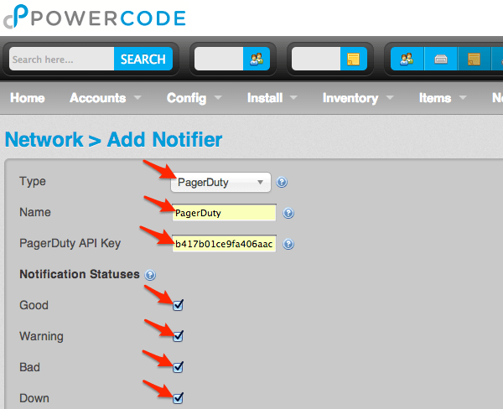Click the 'Bad' status label
Viewport: 503px width, 409px height.
[x=29, y=367]
